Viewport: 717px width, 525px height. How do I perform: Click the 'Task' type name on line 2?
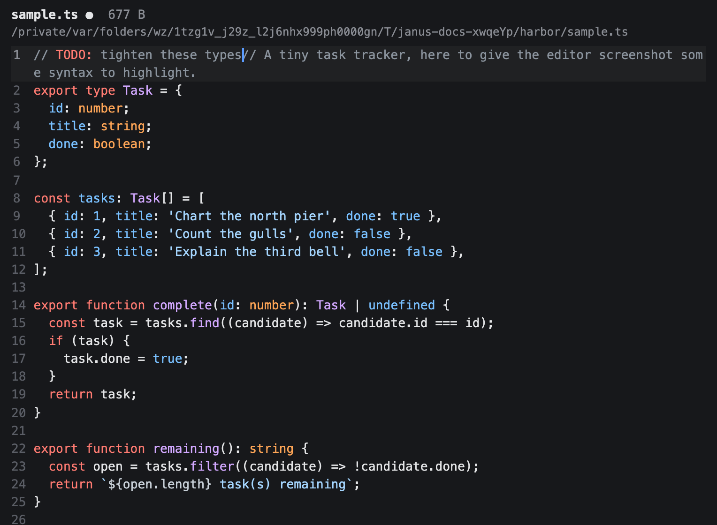137,90
